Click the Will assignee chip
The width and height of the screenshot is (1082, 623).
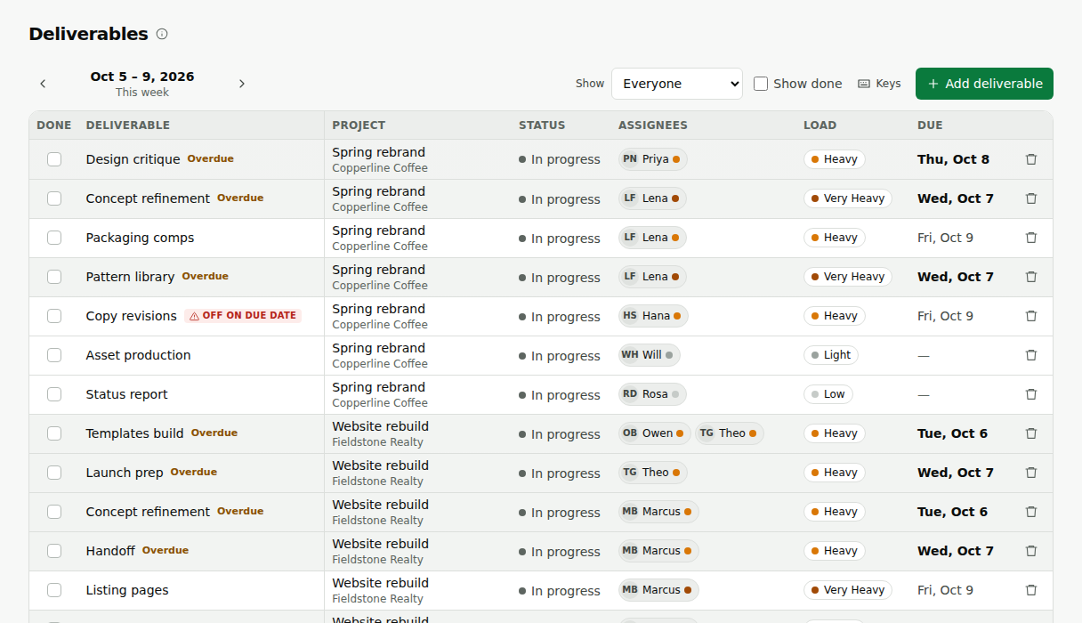coord(649,355)
